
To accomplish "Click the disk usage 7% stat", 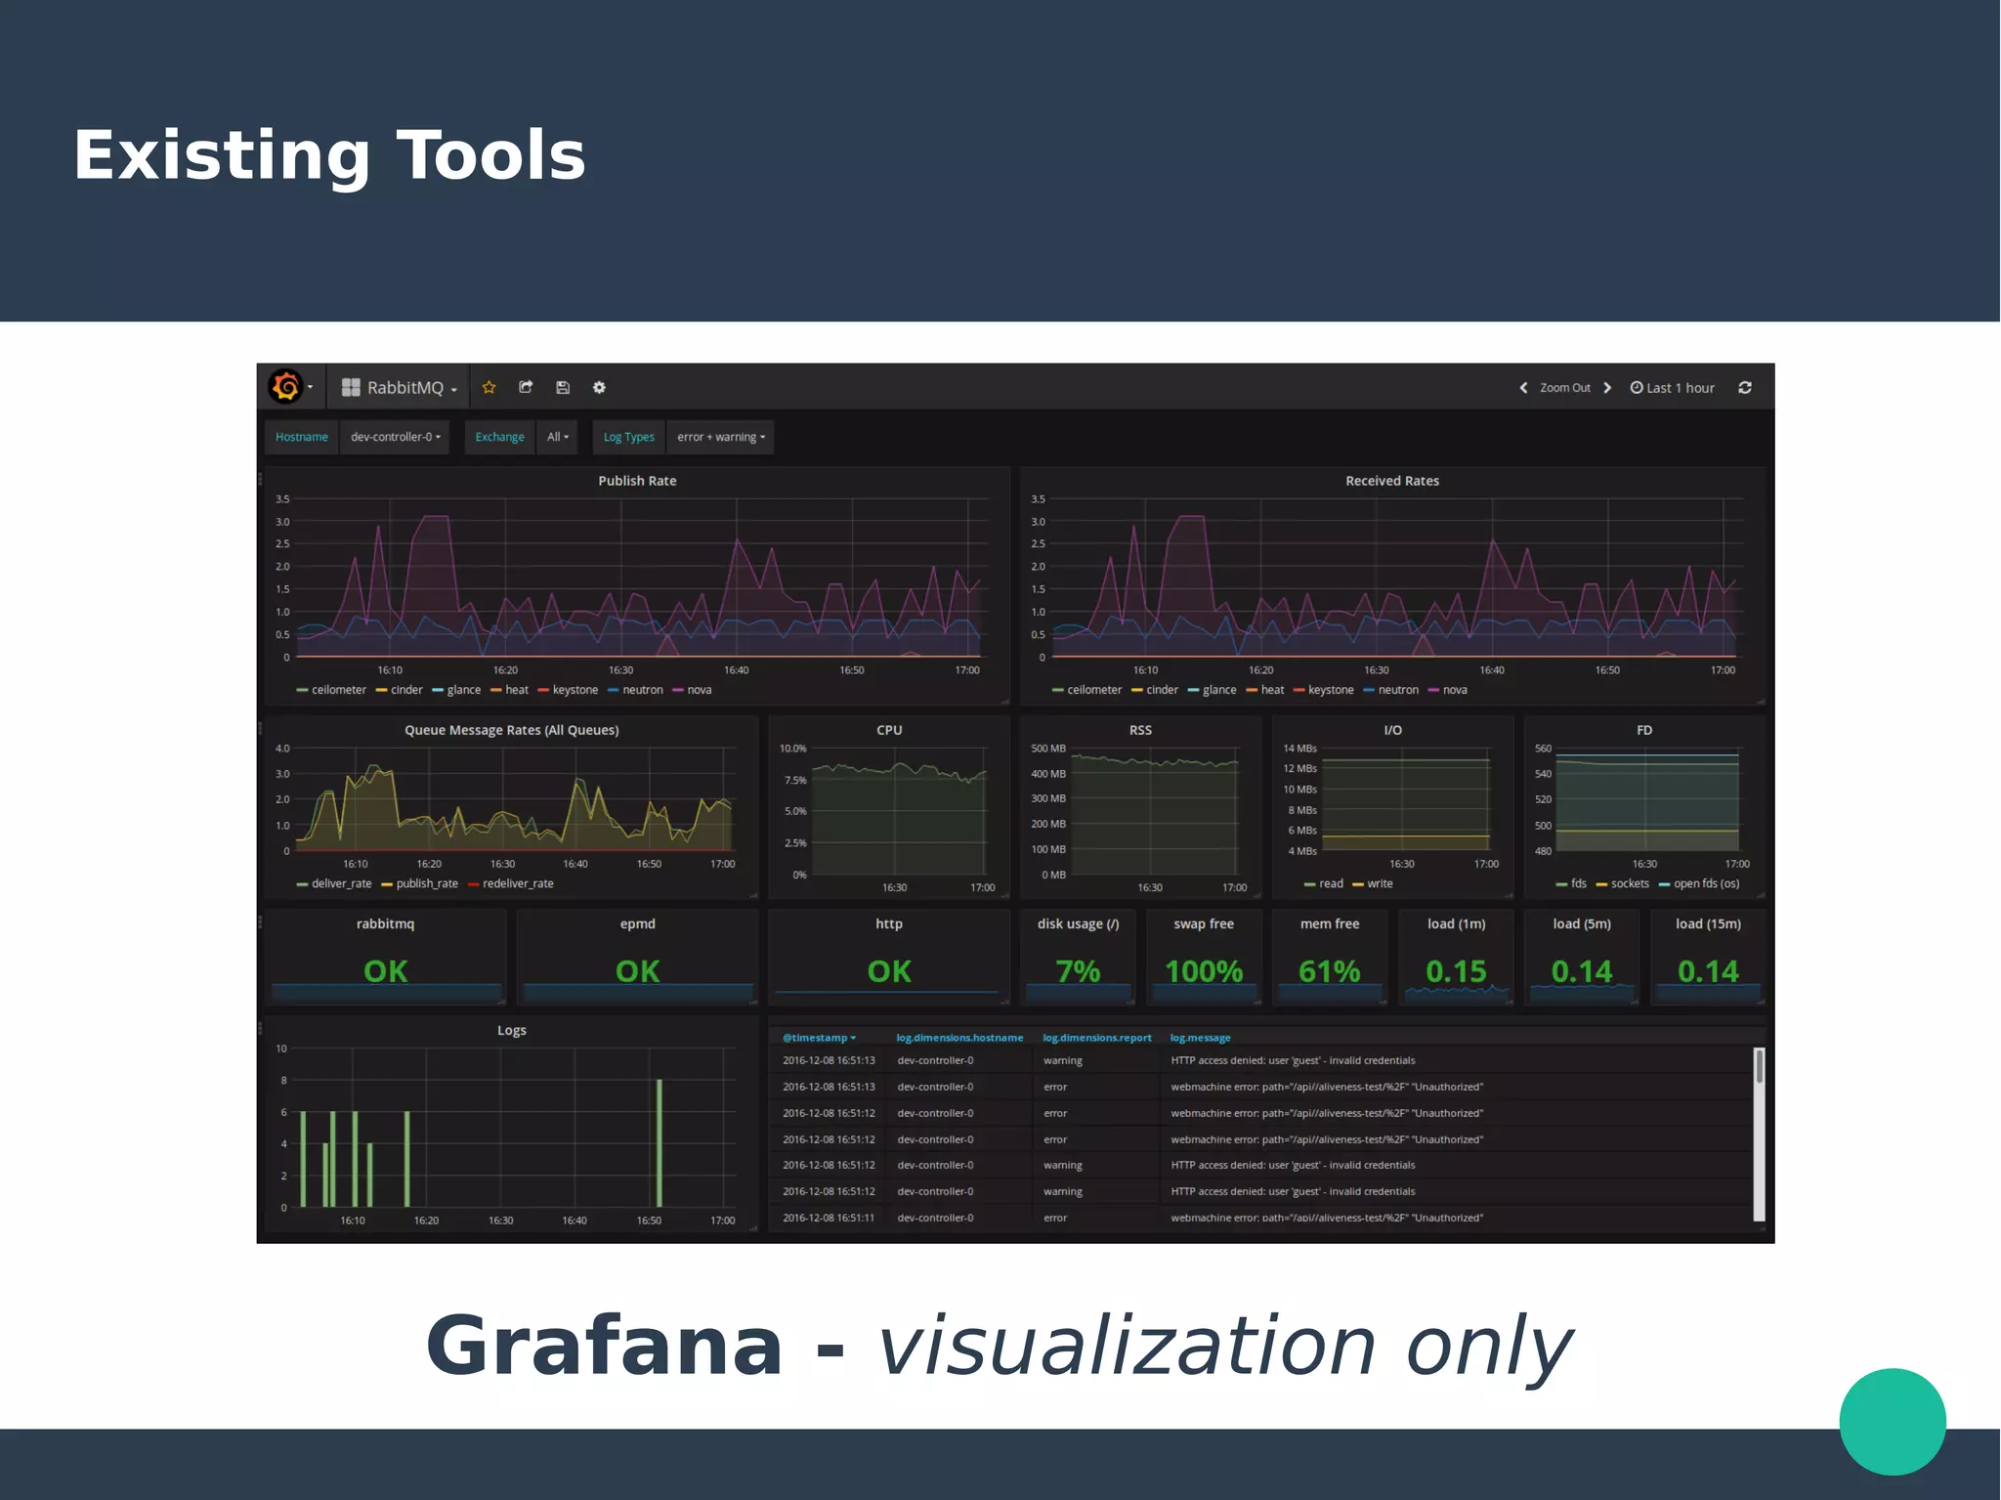I will click(x=1078, y=957).
